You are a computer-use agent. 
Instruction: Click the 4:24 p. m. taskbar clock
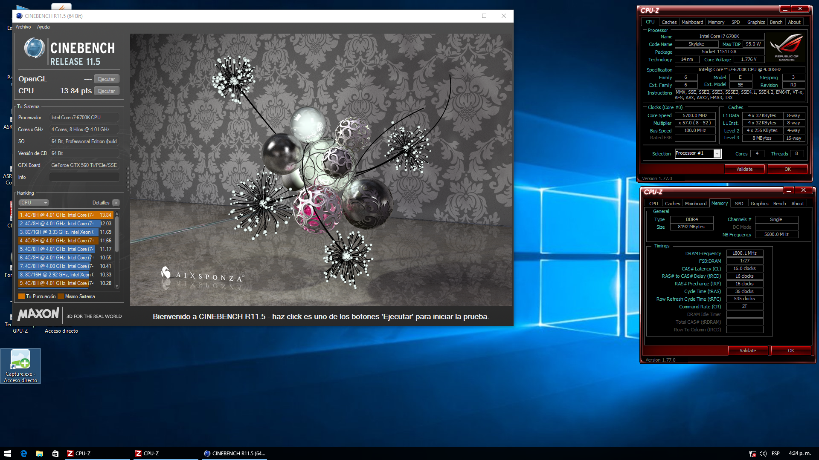[800, 454]
